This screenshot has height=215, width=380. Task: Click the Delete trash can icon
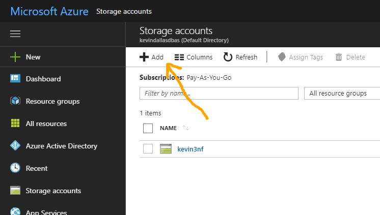point(339,57)
